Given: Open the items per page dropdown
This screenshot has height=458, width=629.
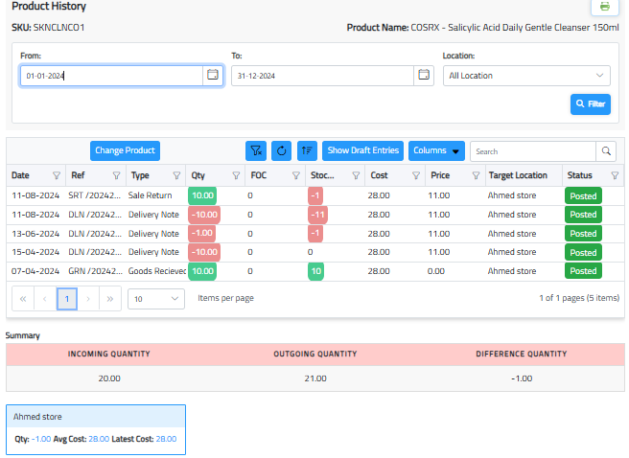Looking at the screenshot, I should pos(156,299).
